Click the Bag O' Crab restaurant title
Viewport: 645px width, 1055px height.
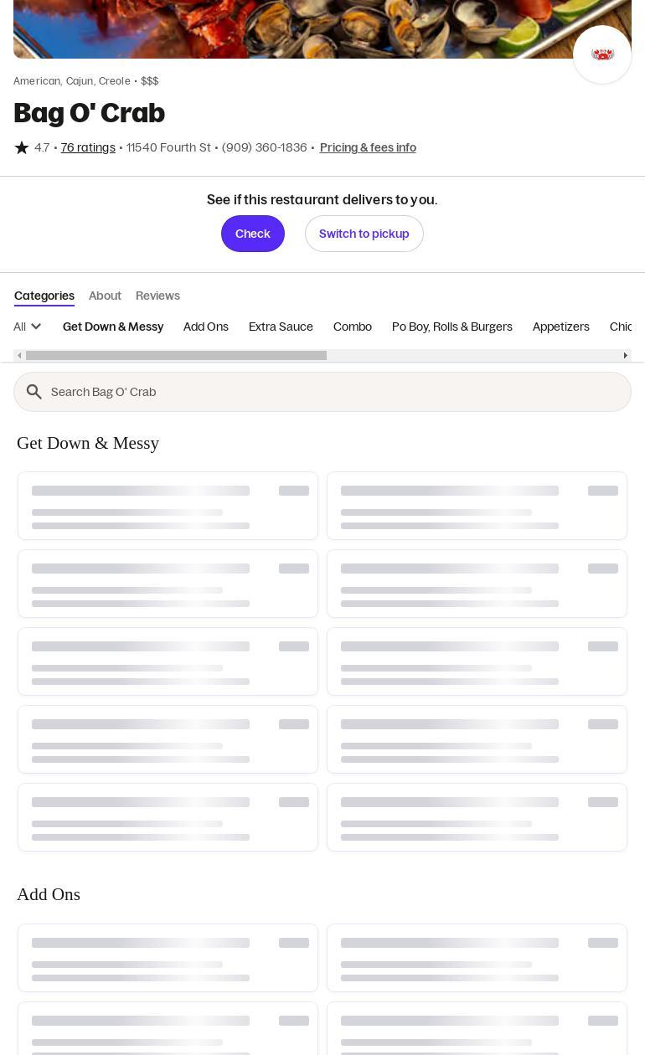[90, 113]
